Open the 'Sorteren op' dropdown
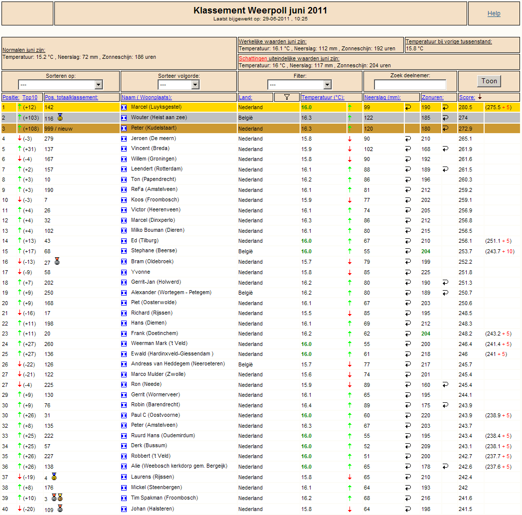 (x=60, y=85)
